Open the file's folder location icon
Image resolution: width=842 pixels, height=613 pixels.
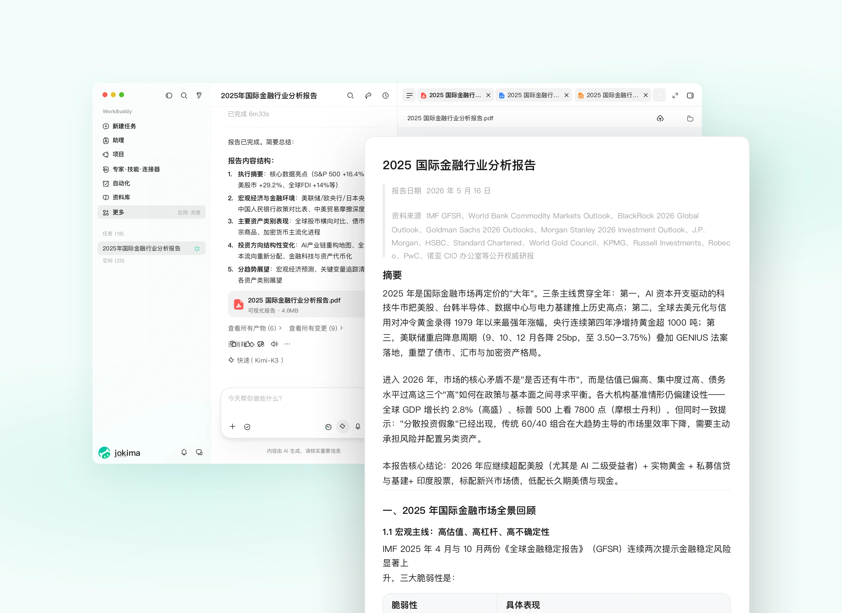point(690,119)
